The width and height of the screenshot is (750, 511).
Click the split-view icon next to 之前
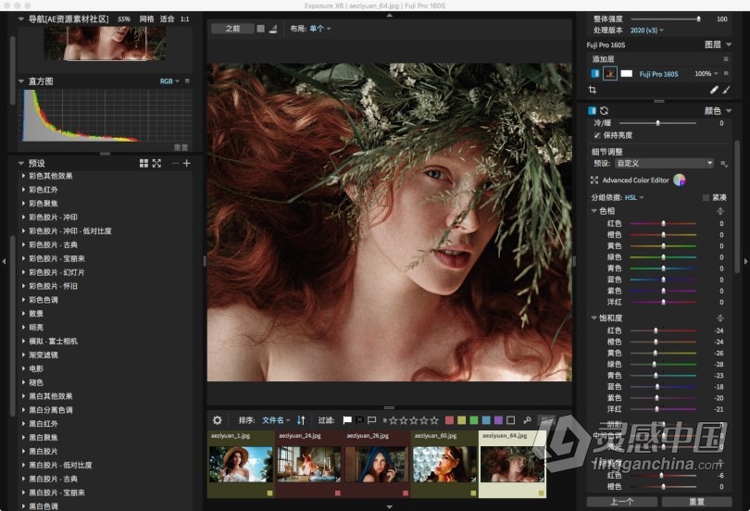tap(272, 29)
